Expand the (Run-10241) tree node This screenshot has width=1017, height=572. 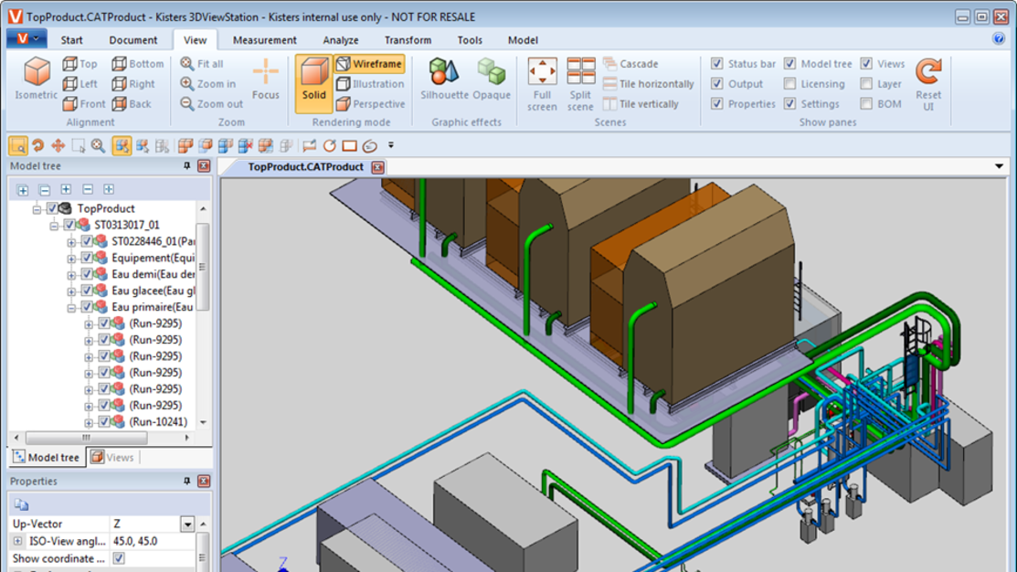pyautogui.click(x=89, y=422)
